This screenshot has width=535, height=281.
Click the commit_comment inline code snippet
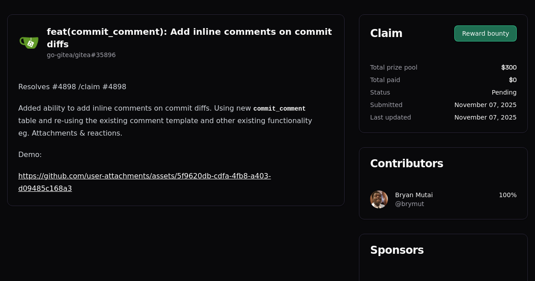pos(280,108)
